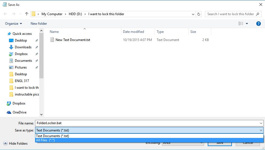The height and width of the screenshot is (150, 265).
Task: Sort files by the Size column
Action: click(x=193, y=32)
